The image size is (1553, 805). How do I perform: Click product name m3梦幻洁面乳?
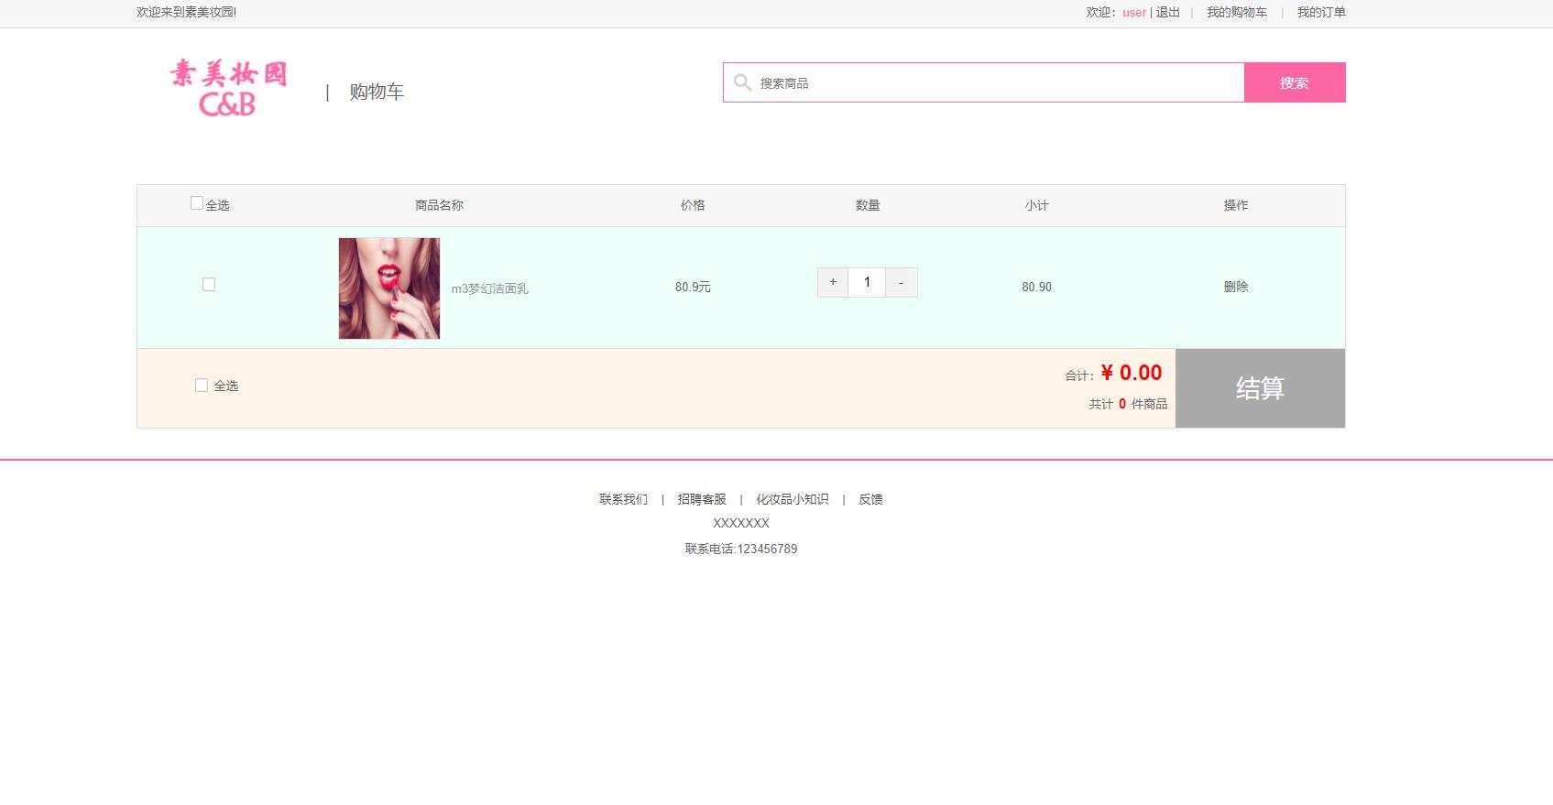[x=490, y=288]
